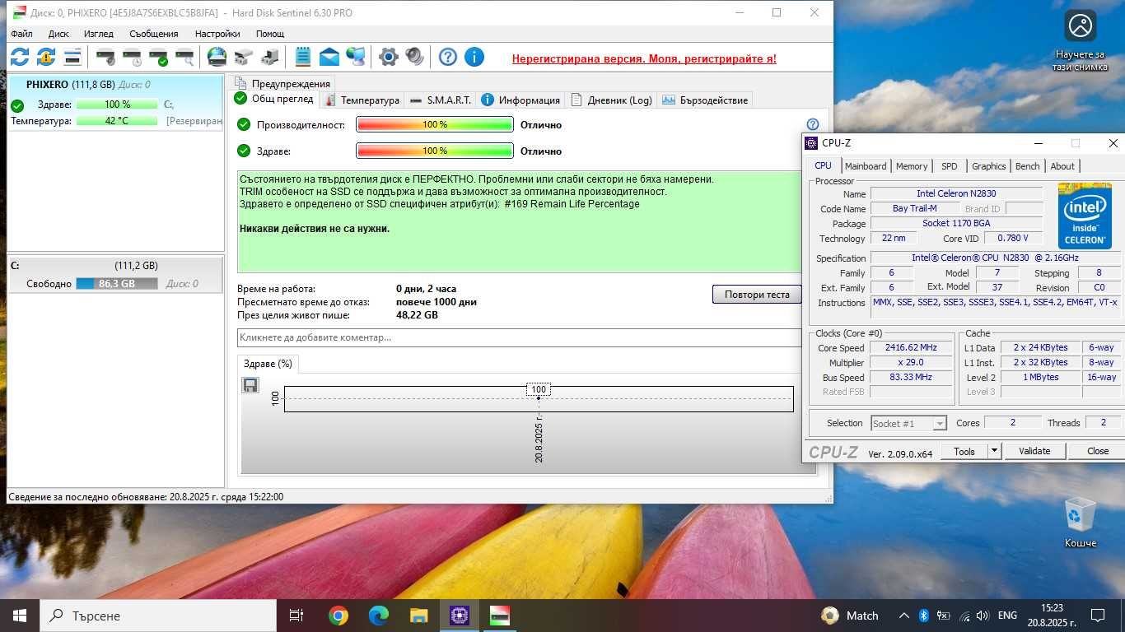Click Bluetooth icon in system tray
This screenshot has width=1125, height=632.
(x=923, y=616)
